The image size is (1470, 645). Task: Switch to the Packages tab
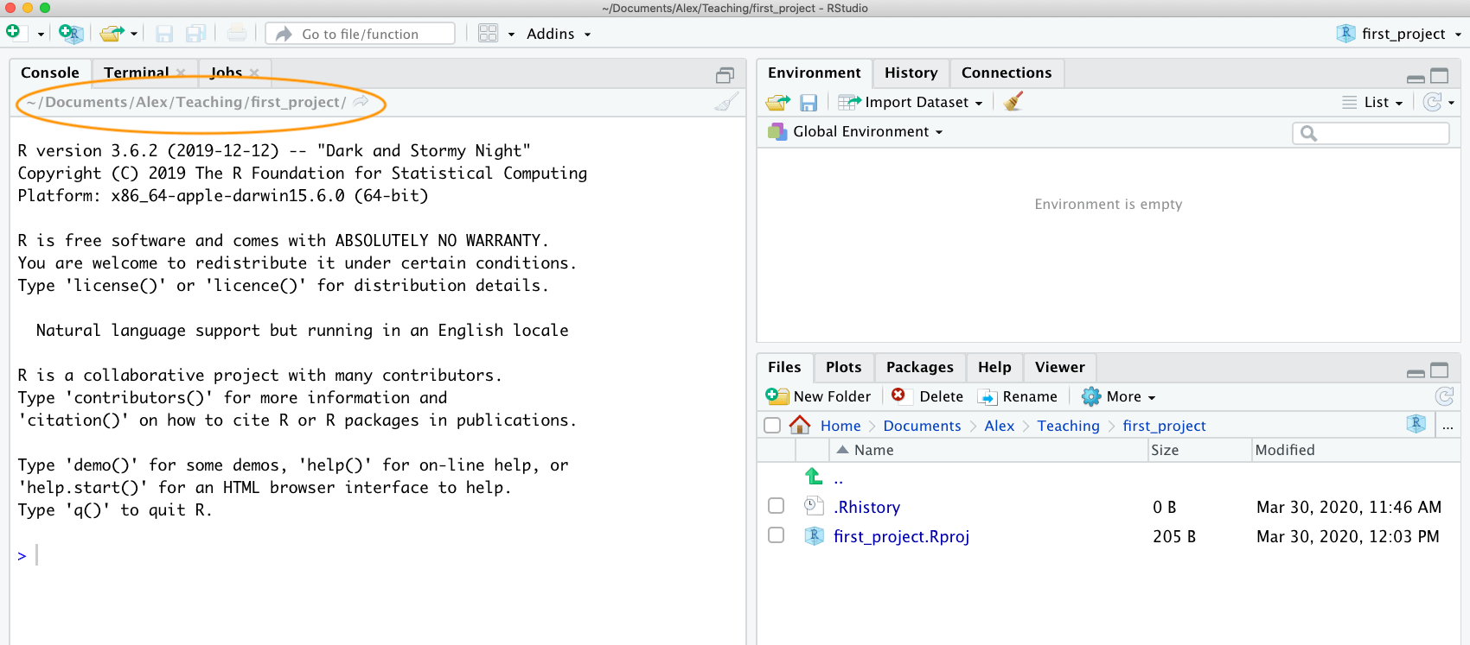(x=919, y=367)
